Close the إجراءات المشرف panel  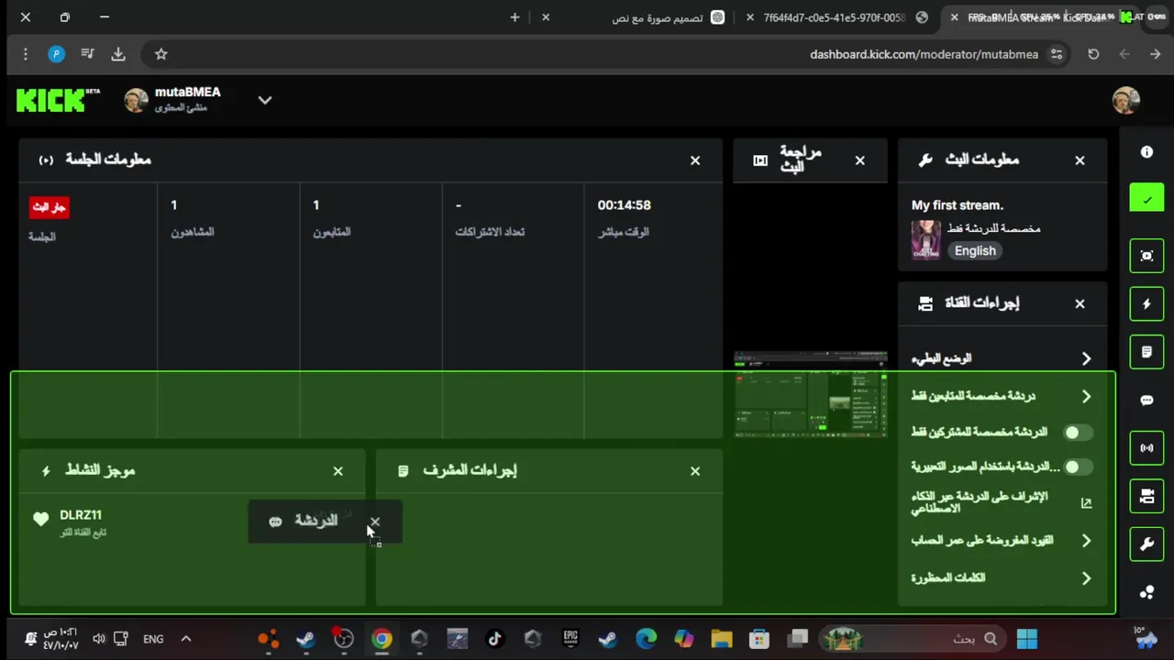[695, 470]
